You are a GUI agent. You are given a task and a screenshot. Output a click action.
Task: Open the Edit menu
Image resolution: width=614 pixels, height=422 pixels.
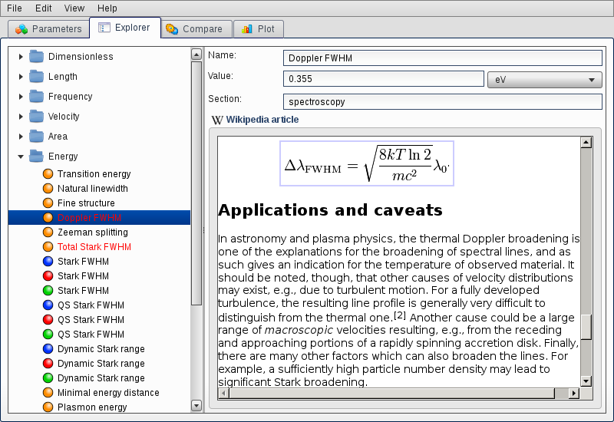click(x=44, y=8)
